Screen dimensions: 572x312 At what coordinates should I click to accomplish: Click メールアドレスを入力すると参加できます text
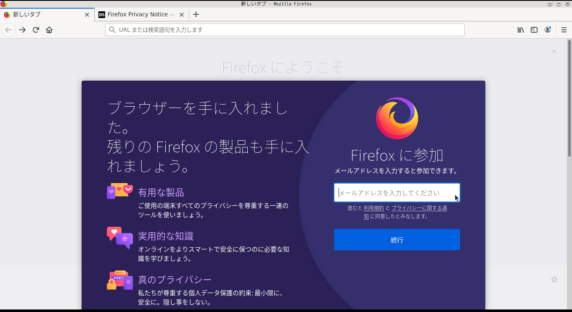coord(396,171)
